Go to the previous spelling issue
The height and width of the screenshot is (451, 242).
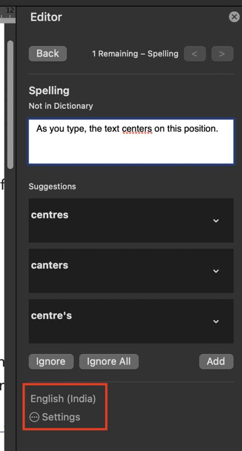[x=195, y=54]
